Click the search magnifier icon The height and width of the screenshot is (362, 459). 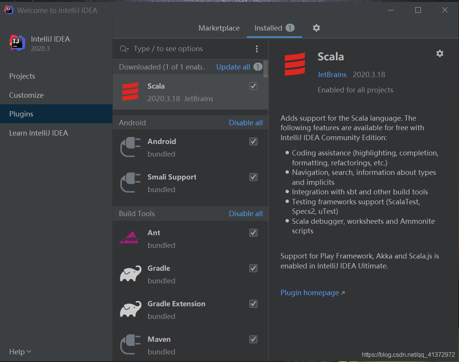pos(124,49)
